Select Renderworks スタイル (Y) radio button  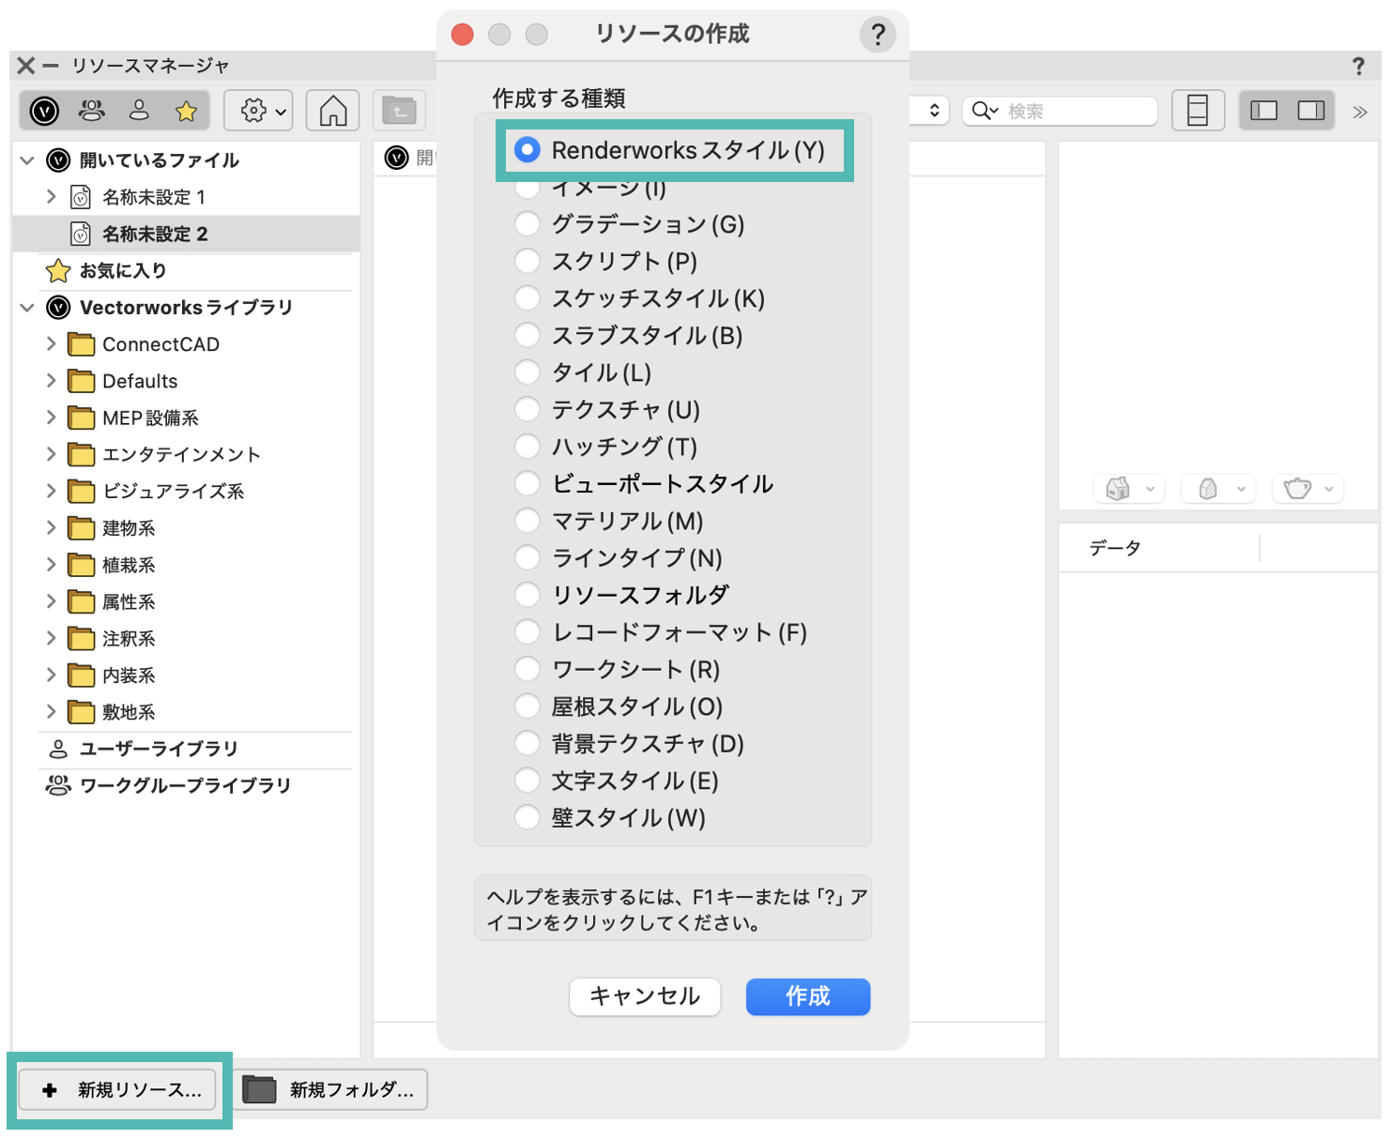(x=527, y=150)
